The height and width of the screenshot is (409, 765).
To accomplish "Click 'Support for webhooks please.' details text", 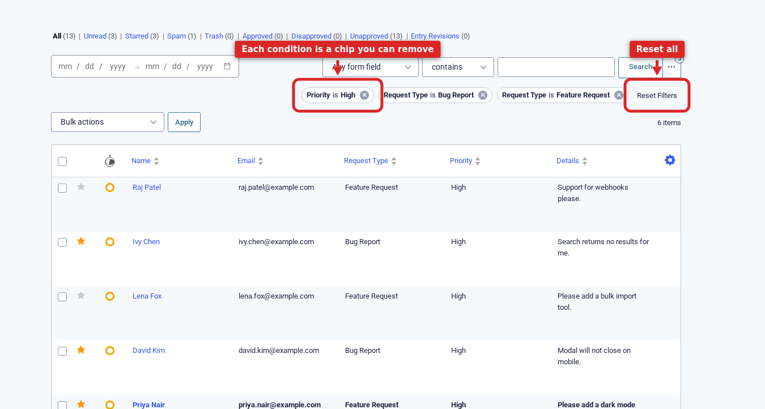I will click(593, 193).
